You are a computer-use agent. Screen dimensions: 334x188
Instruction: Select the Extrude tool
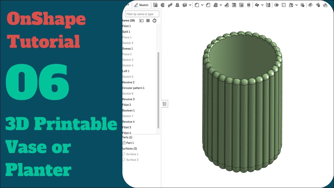tap(156, 5)
